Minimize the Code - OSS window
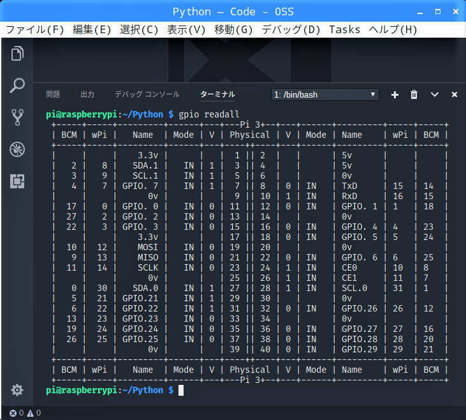 click(x=420, y=12)
